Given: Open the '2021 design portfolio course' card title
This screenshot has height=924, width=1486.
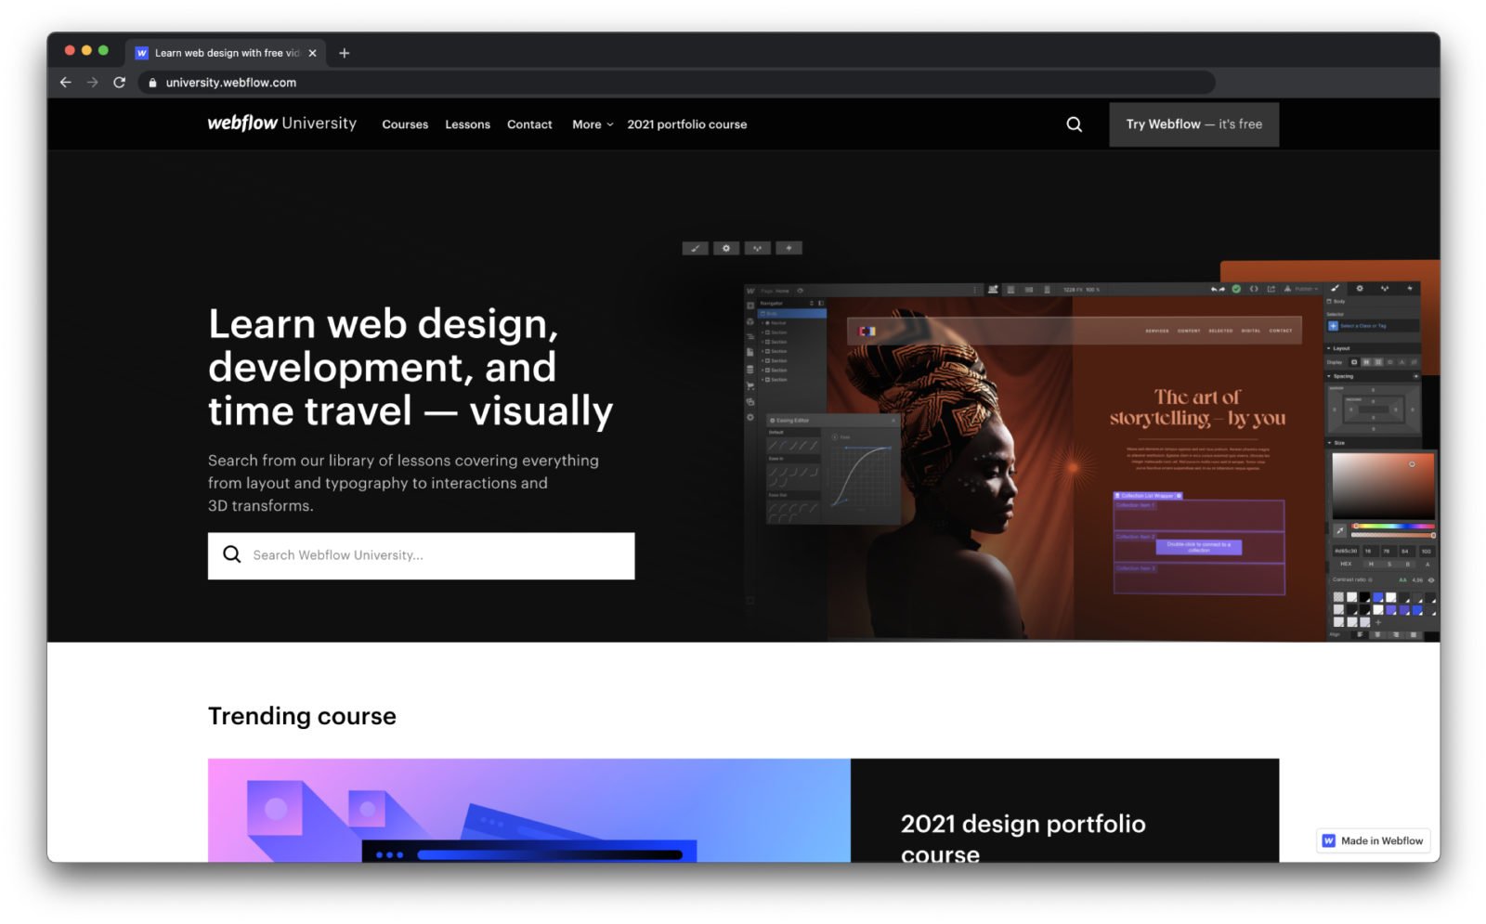Looking at the screenshot, I should (1023, 839).
